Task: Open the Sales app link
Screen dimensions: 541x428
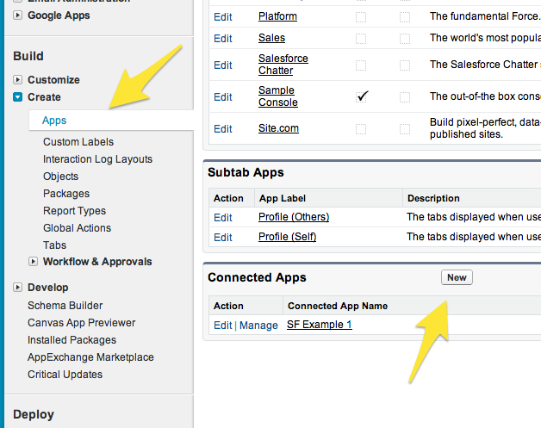Action: point(272,38)
